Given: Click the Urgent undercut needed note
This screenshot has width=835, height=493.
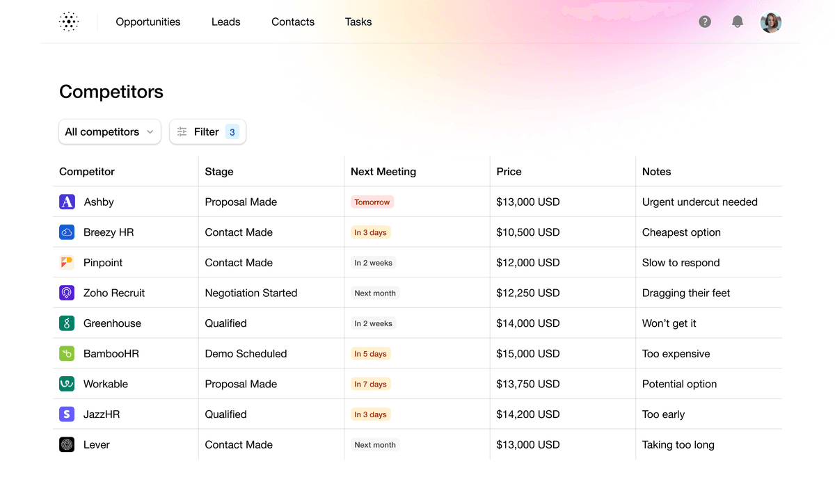Looking at the screenshot, I should tap(700, 202).
